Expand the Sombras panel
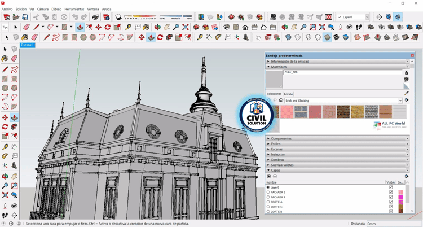The height and width of the screenshot is (227, 423). pyautogui.click(x=337, y=160)
